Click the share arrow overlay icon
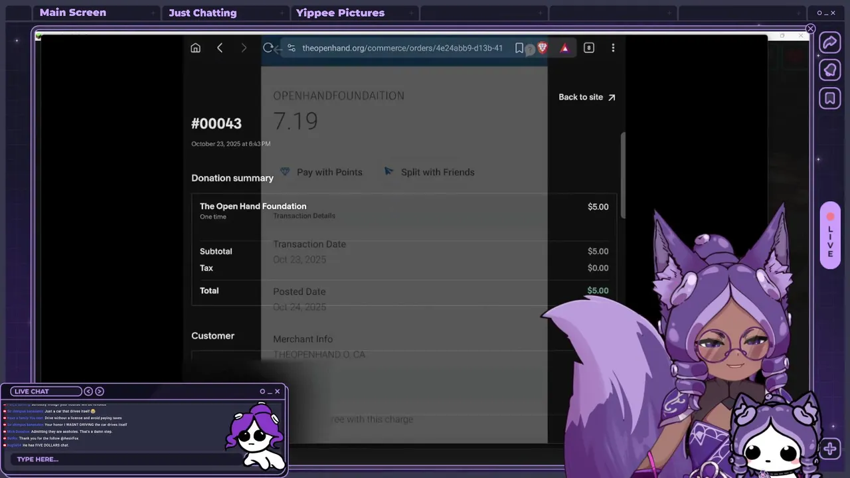 tap(830, 42)
